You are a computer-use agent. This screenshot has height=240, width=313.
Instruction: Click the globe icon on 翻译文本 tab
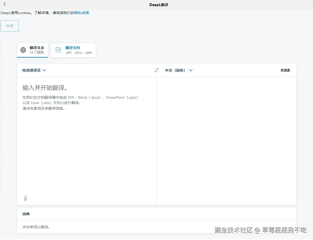pos(23,50)
